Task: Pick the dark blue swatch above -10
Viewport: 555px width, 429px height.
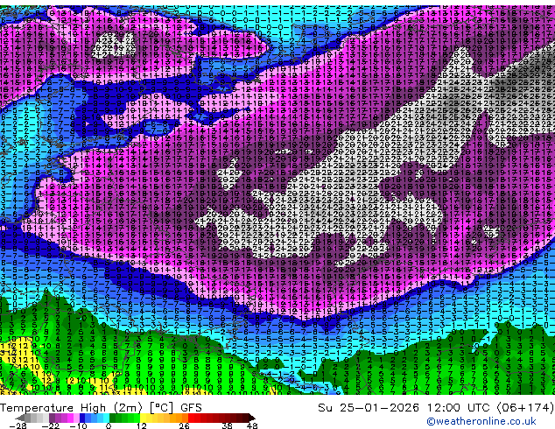Action: [x=82, y=418]
